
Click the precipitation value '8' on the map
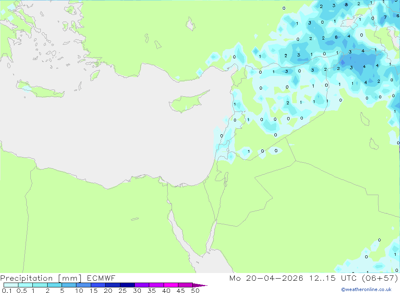tap(346, 4)
